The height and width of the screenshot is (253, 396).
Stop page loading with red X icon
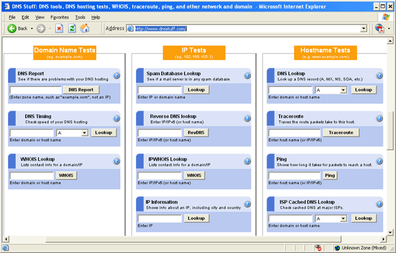click(x=59, y=28)
